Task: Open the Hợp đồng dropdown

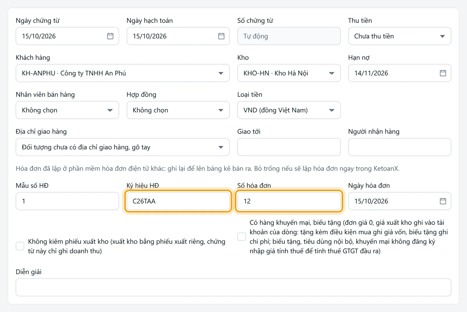Action: 178,110
